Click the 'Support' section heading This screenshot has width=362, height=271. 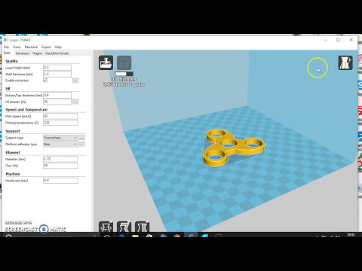[13, 131]
